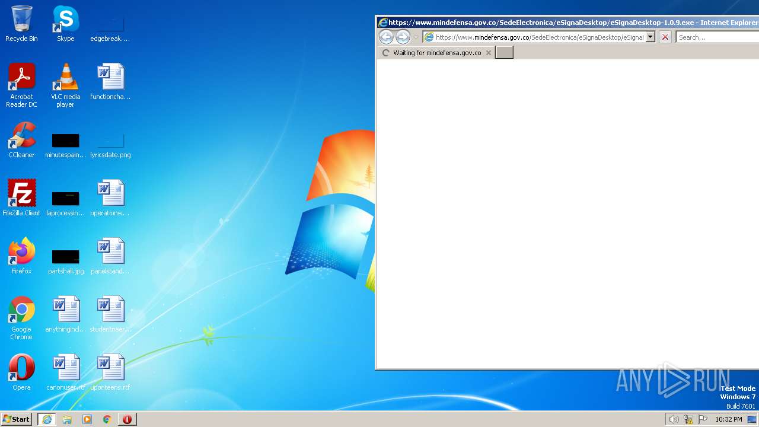
Task: Click Opera icon in taskbar
Action: click(x=127, y=419)
